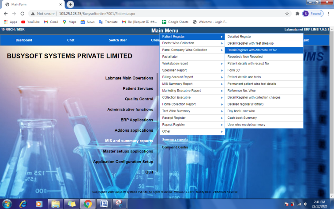
Task: Open the Re: [Request ID bookmark
Action: (139, 22)
